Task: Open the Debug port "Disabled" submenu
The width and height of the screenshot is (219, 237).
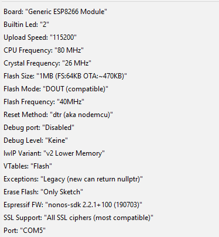Action: [x=109, y=128]
